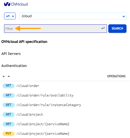
Task: Open PUT /cloud/project/{serviceName} operation
Action: [x=43, y=134]
